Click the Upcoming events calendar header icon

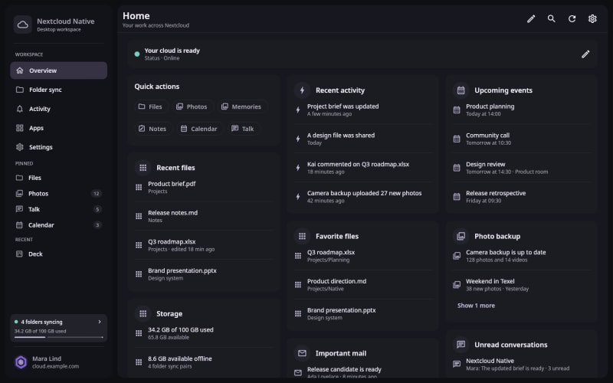(461, 90)
